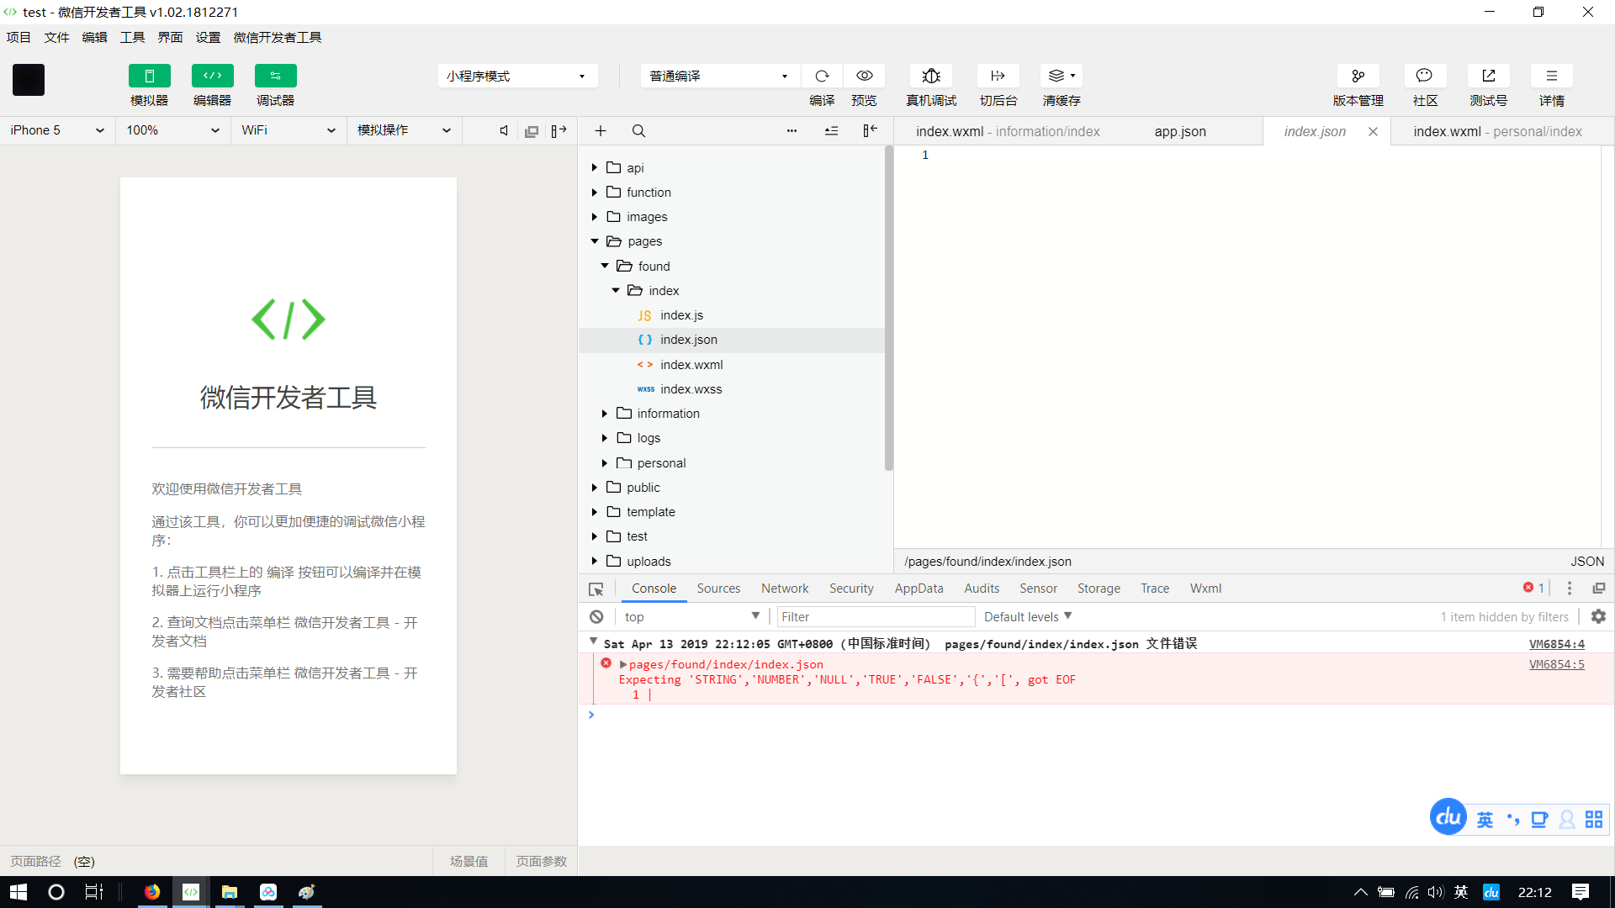Start 真机调试 bug icon

930,76
